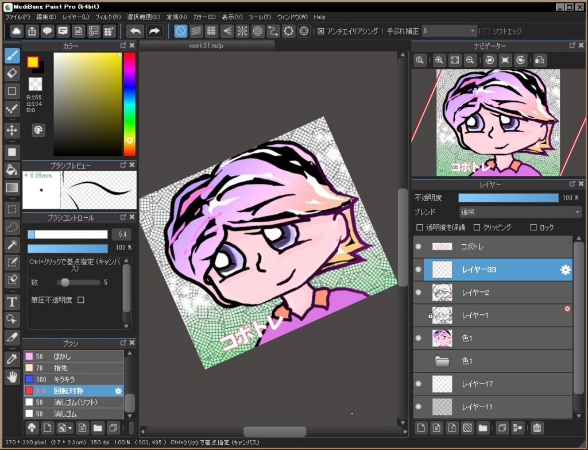
Task: Undock the Brush Control panel with its float icon
Action: click(x=123, y=217)
